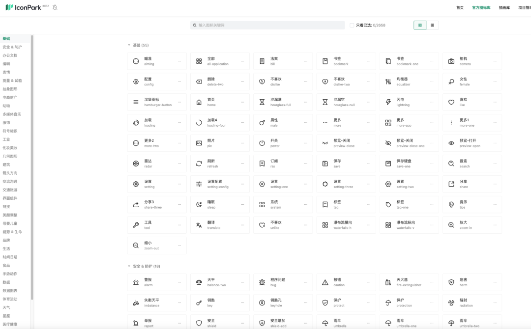Jump to 医疗健康 category
531x329 pixels.
pos(10,324)
